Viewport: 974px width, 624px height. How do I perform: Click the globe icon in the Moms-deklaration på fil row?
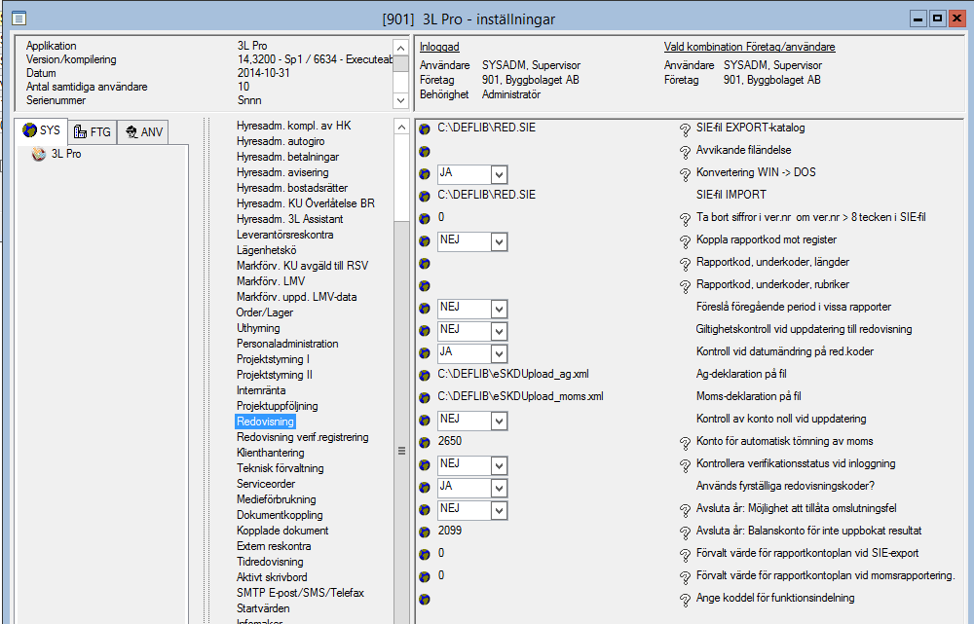coord(425,397)
